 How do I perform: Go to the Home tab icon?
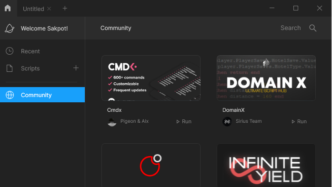point(8,8)
